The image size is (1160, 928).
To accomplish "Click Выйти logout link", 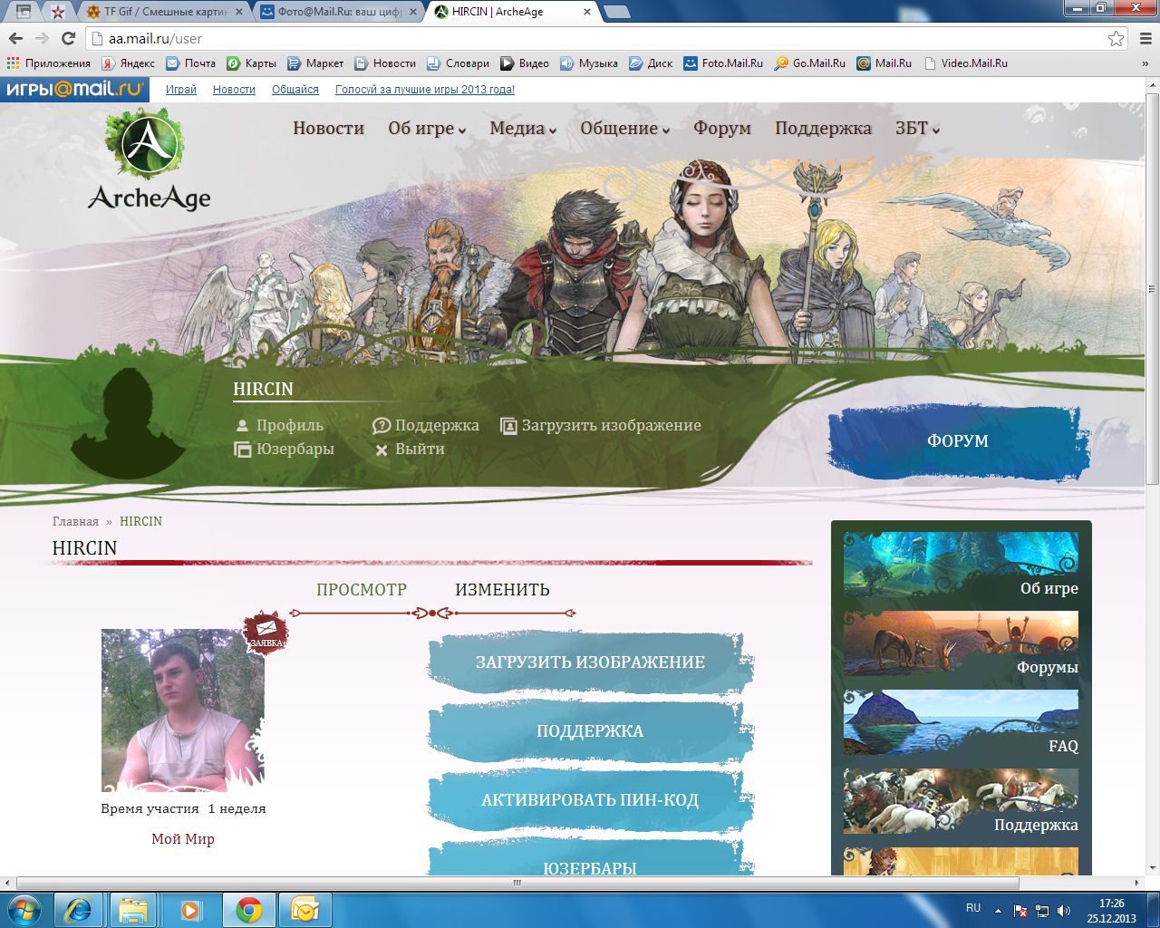I will [x=409, y=449].
